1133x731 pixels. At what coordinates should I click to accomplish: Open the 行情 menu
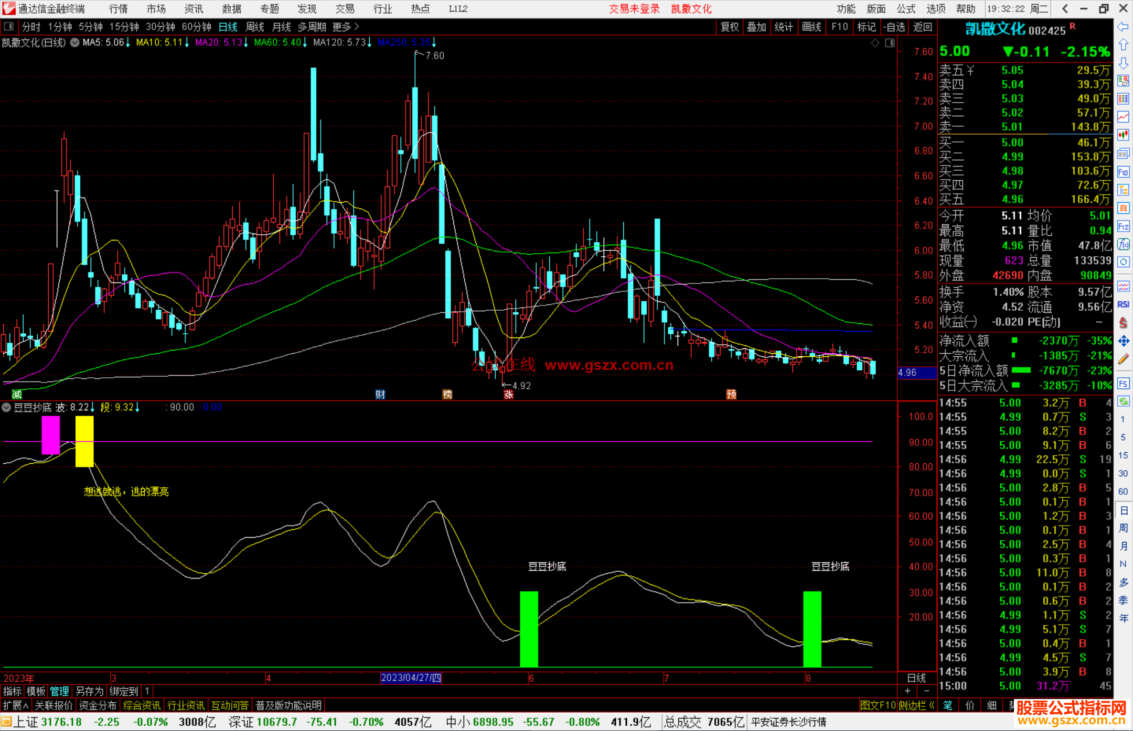(x=118, y=8)
